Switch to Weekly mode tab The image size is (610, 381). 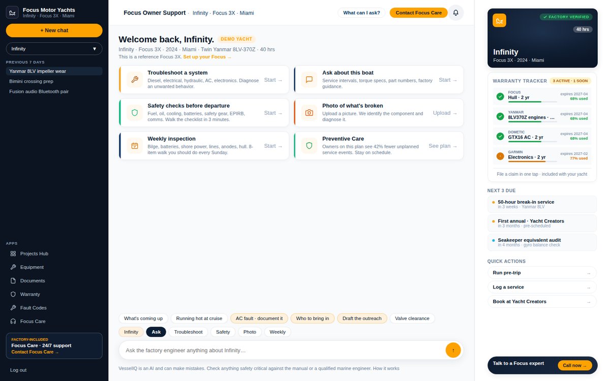[278, 332]
